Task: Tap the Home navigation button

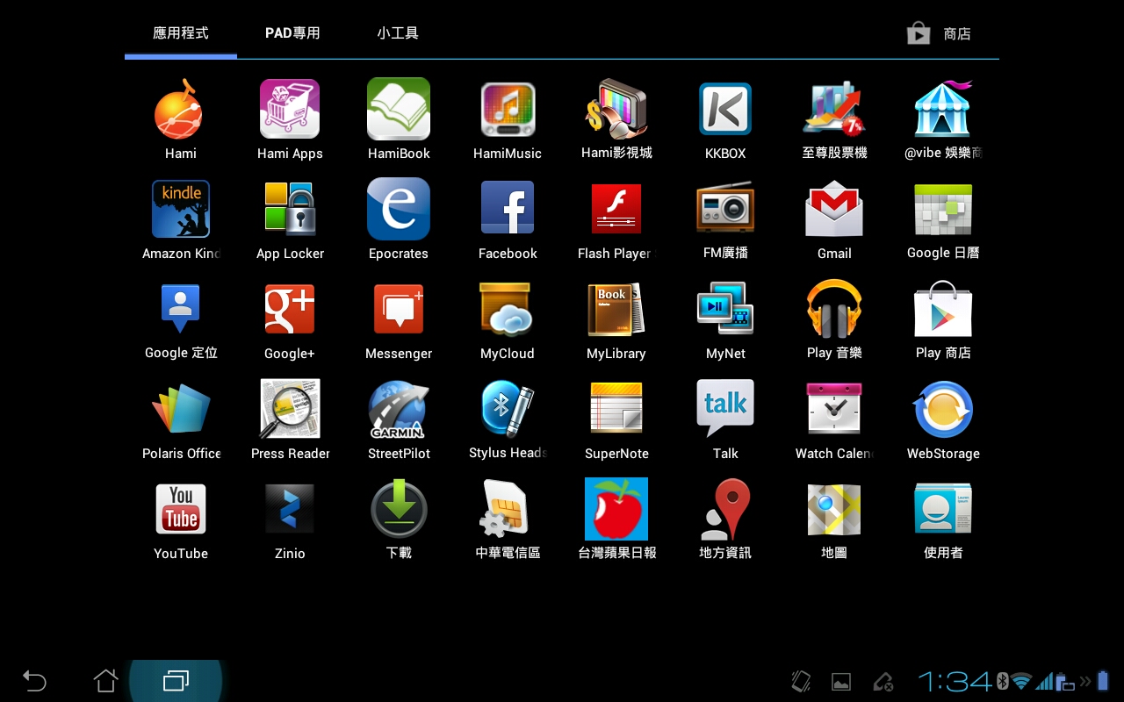Action: pyautogui.click(x=105, y=680)
